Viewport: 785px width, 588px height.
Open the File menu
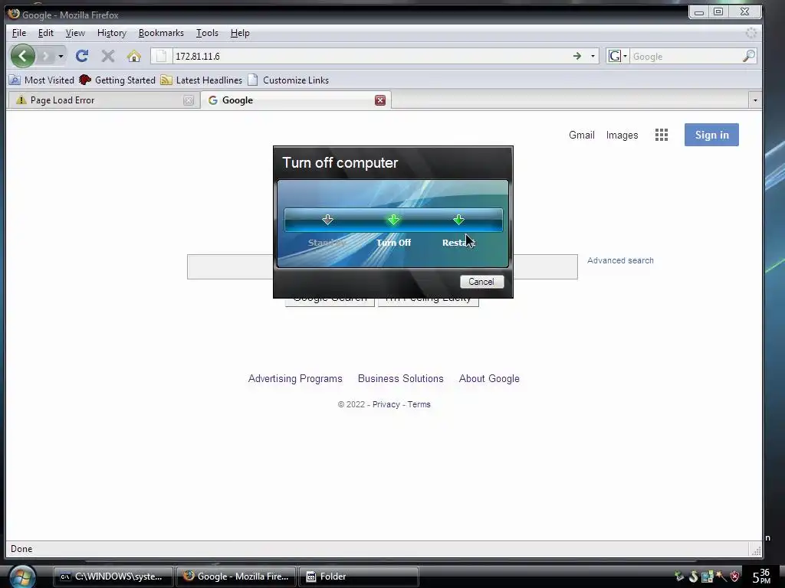click(19, 33)
